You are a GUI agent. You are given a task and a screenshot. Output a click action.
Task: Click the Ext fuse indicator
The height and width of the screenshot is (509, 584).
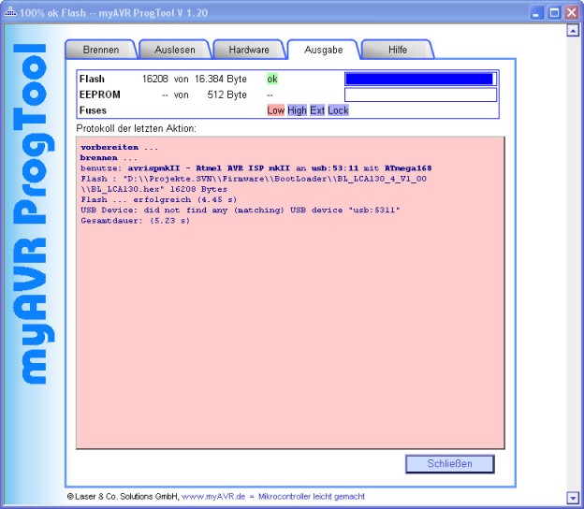point(317,110)
